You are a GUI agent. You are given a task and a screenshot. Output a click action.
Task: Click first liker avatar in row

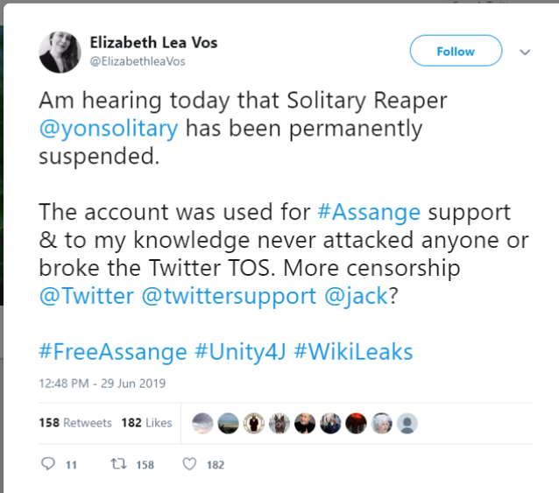pyautogui.click(x=202, y=423)
